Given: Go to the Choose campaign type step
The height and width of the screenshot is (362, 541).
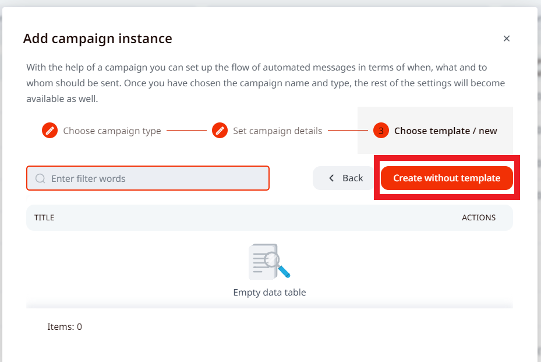Looking at the screenshot, I should pyautogui.click(x=112, y=131).
